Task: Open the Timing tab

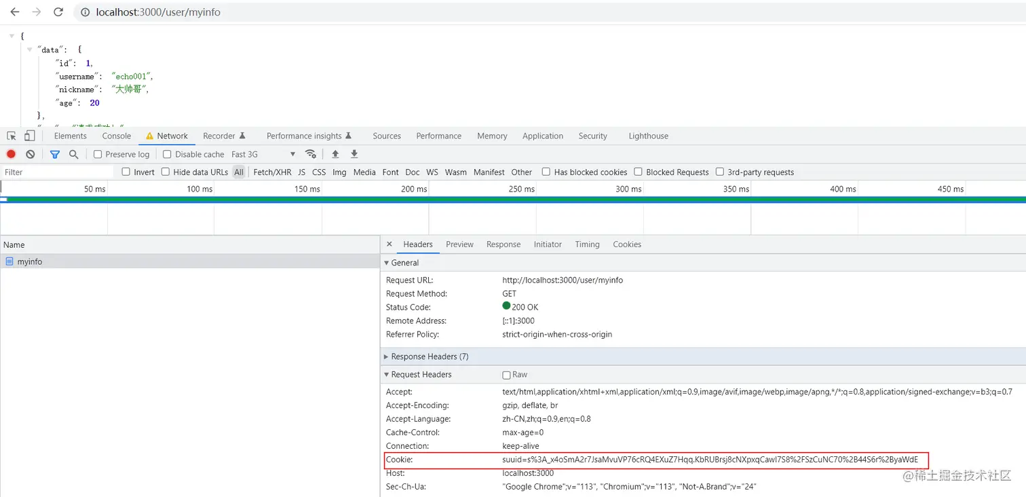Action: click(x=587, y=244)
